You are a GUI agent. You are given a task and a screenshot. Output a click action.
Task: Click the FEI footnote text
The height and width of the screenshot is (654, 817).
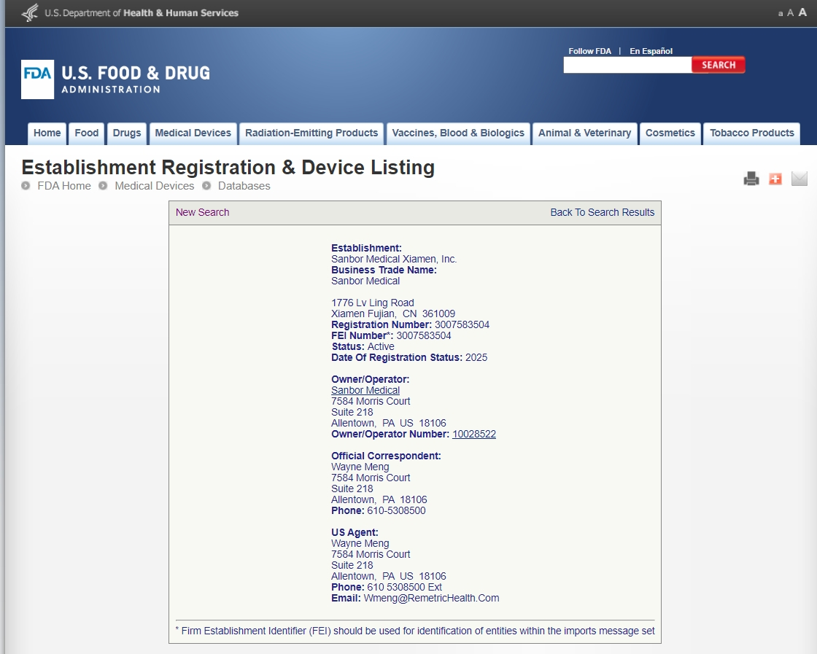415,631
